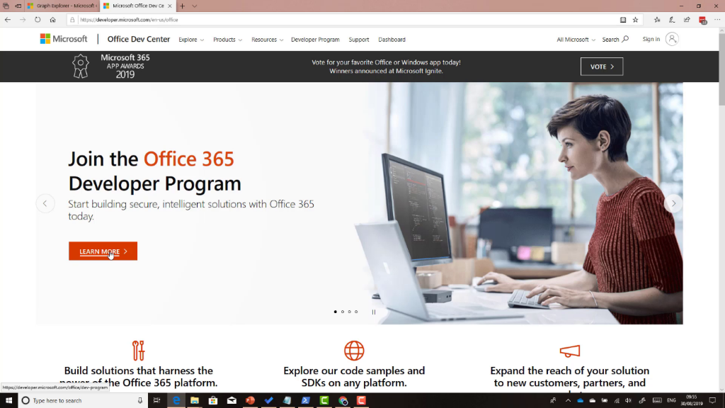
Task: Show tabs you've set aside icon
Action: pyautogui.click(x=6, y=6)
